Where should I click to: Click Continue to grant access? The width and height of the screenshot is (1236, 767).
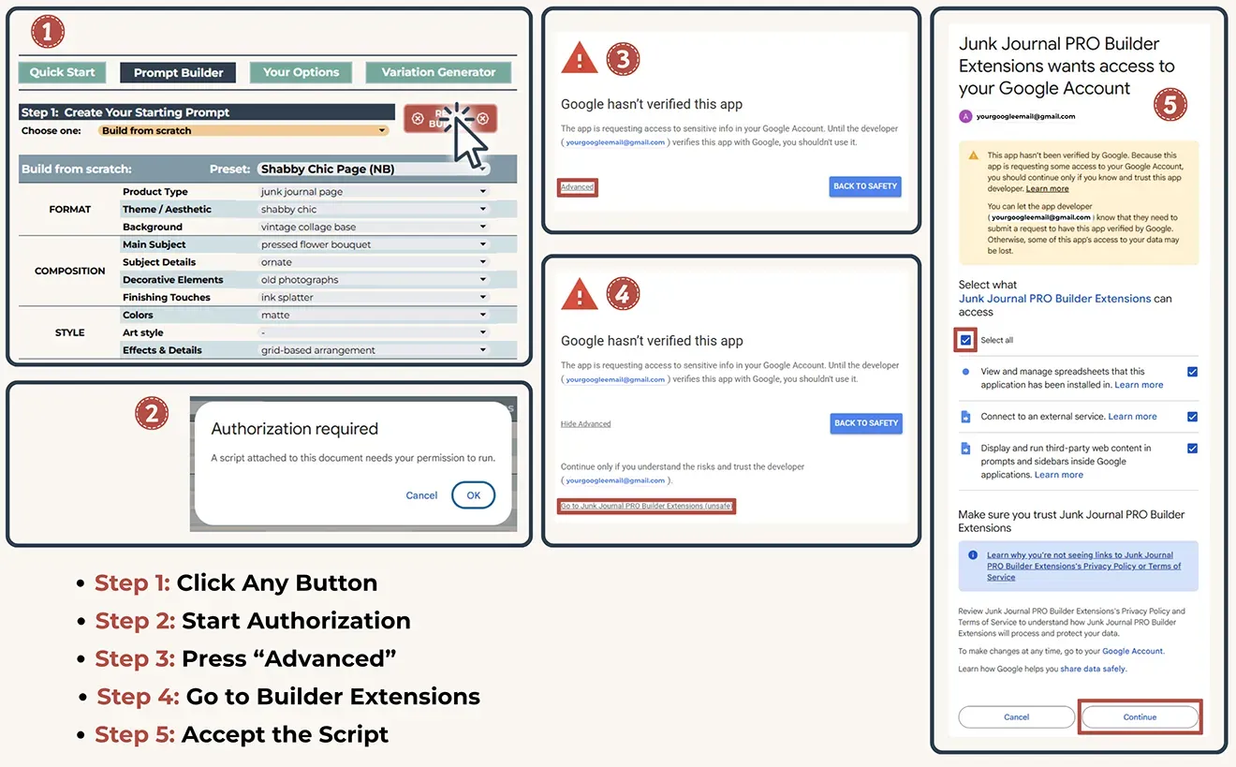point(1140,717)
